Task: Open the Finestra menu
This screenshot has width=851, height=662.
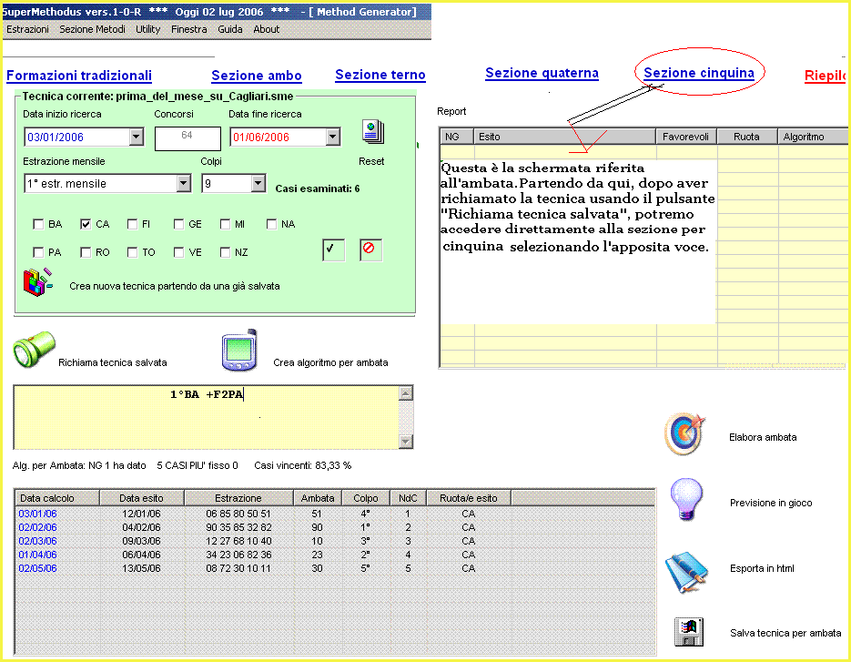Action: (x=189, y=29)
